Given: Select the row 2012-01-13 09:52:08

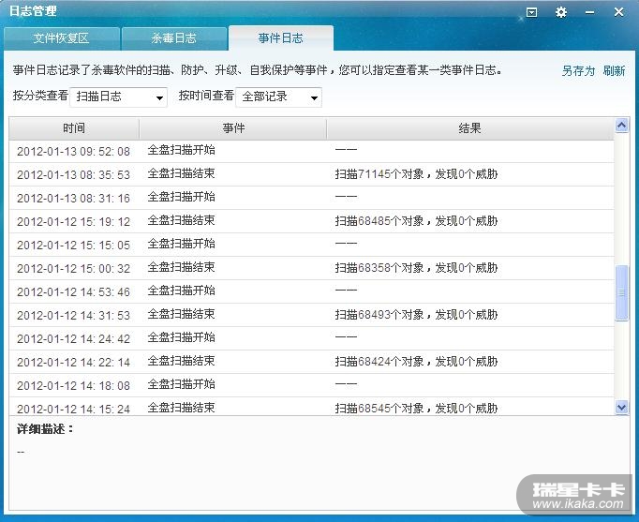Looking at the screenshot, I should 311,151.
